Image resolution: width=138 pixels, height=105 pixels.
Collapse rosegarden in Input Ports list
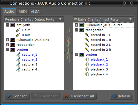76,30
